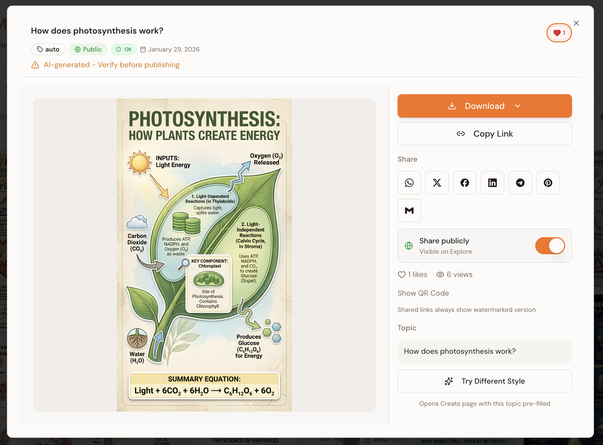Click Copy Link
This screenshot has height=445, width=603.
pyautogui.click(x=493, y=134)
